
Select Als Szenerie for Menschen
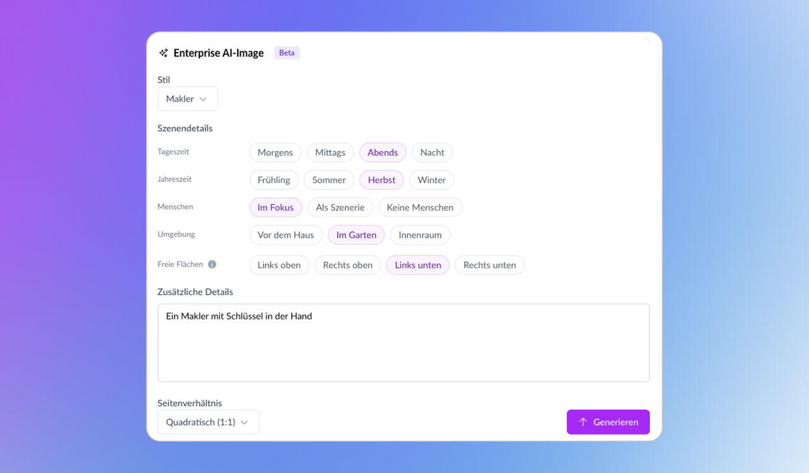click(340, 207)
